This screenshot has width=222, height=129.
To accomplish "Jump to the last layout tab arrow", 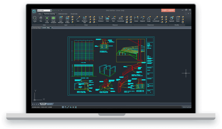I will [x=38, y=104].
